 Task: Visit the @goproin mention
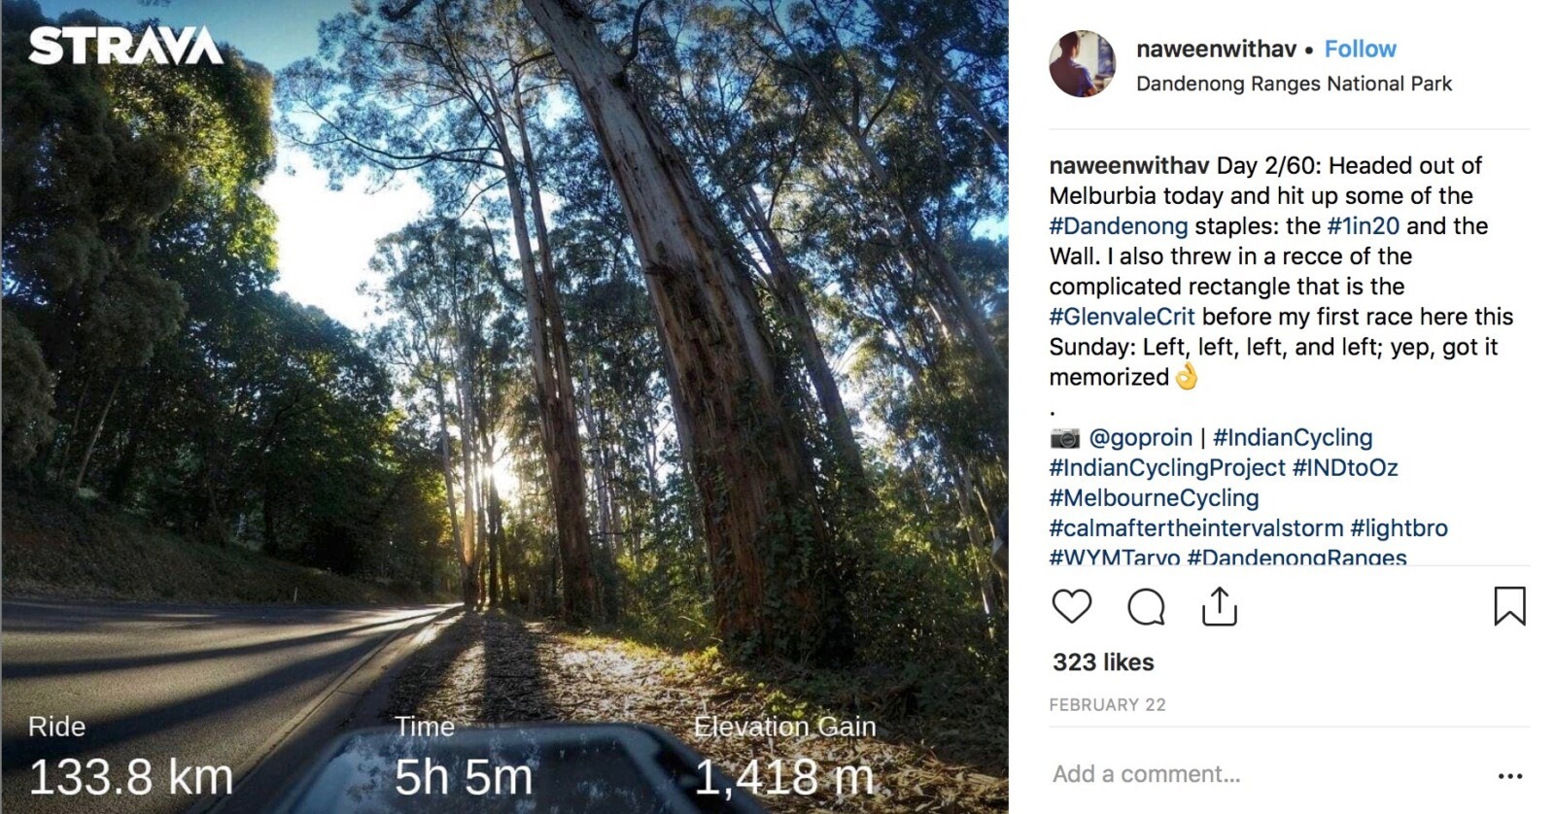[1140, 438]
